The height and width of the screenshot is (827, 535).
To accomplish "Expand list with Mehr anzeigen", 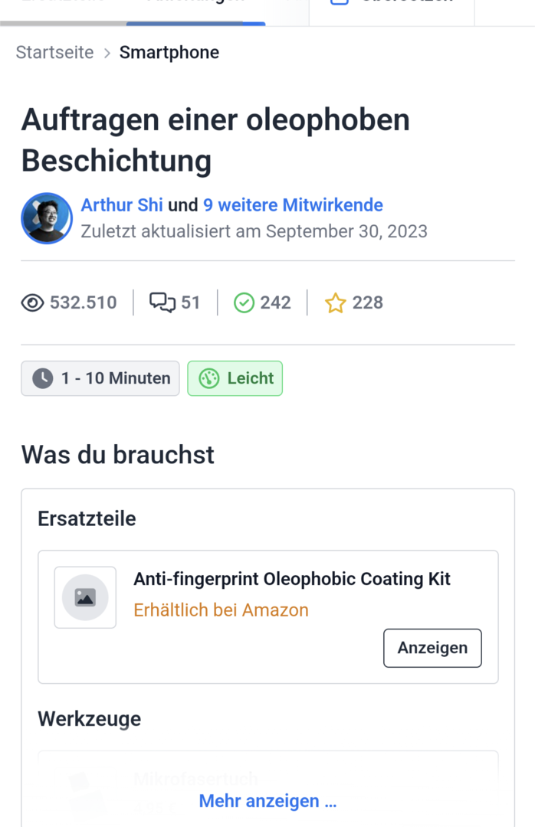I will 267,801.
